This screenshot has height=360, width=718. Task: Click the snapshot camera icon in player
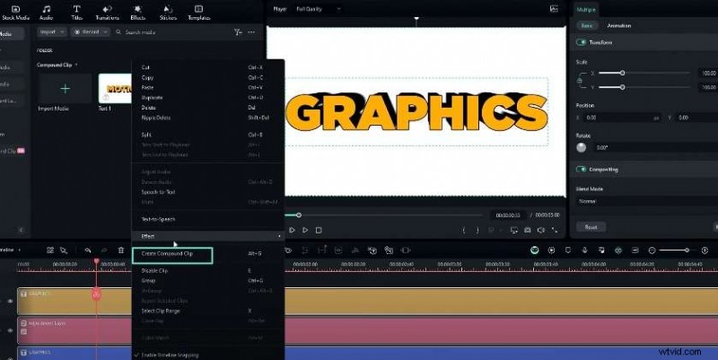[528, 230]
